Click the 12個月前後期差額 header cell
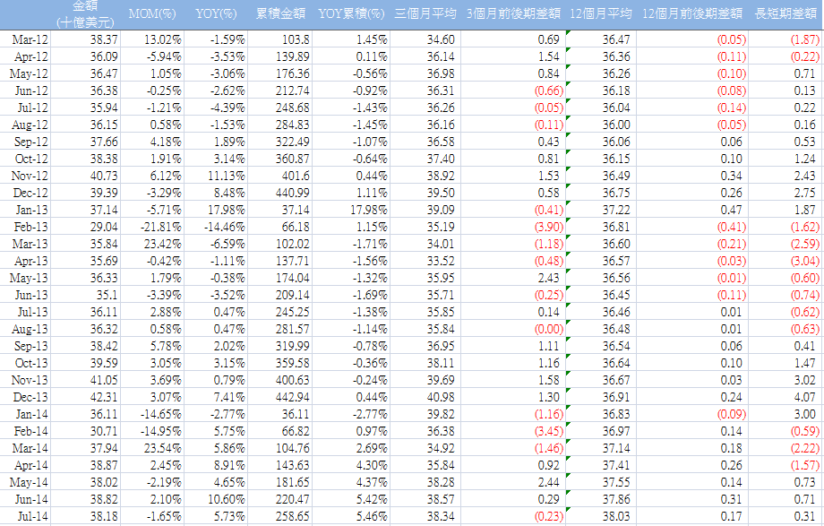 click(x=692, y=13)
